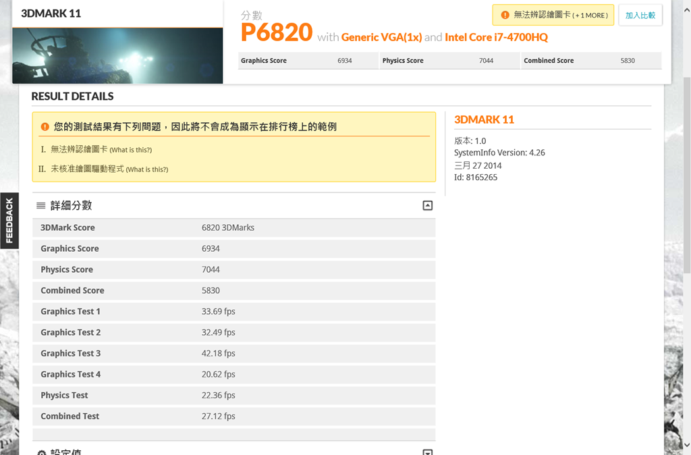Click the 3DMARK 11 orange sidebar heading
Screen dimensions: 691x455
coord(484,119)
